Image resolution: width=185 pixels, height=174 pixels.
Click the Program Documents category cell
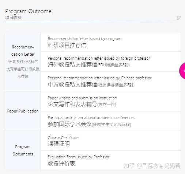pyautogui.click(x=23, y=150)
